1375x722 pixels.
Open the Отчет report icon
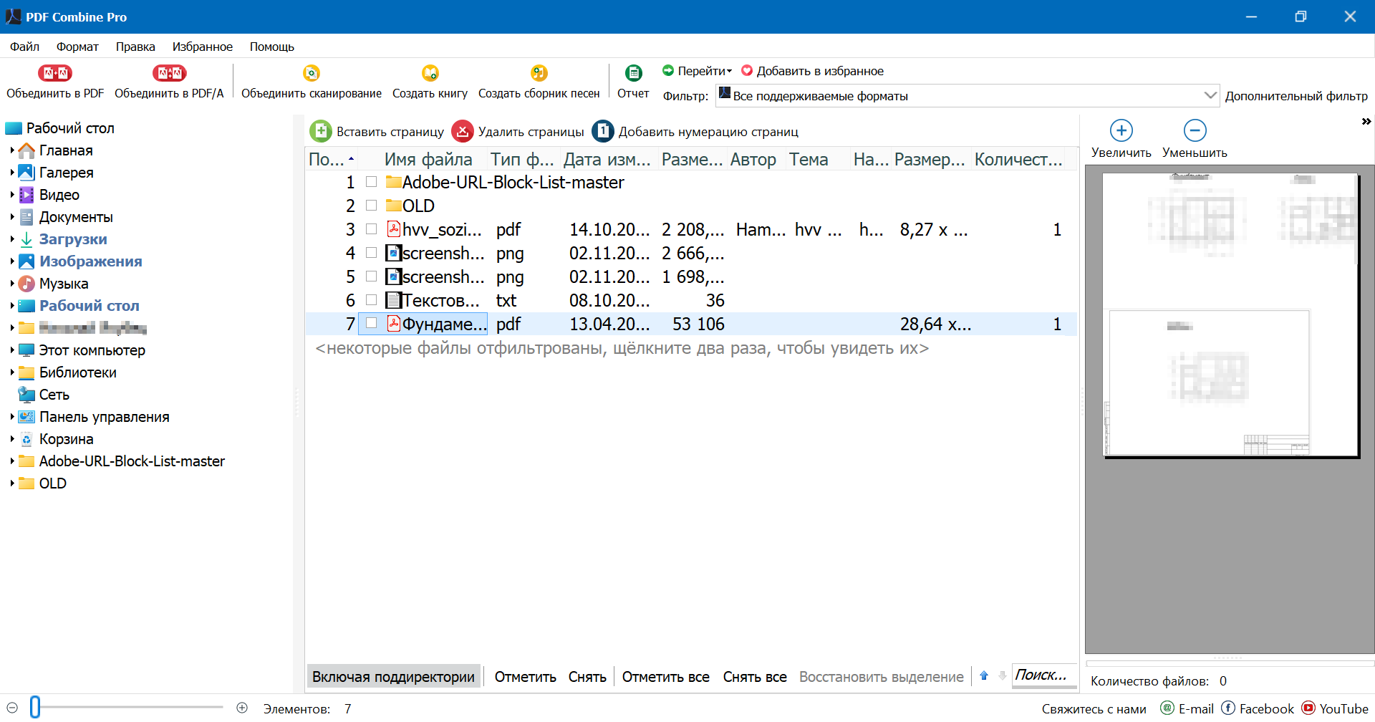pyautogui.click(x=634, y=73)
